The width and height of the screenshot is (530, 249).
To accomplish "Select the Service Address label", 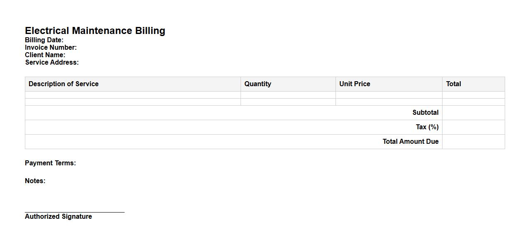I will tap(52, 63).
